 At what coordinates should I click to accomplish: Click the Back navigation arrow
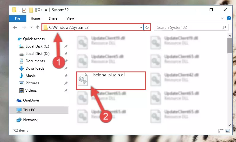(x=15, y=27)
